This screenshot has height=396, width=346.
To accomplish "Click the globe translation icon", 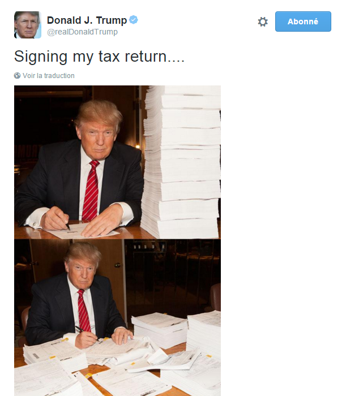I will [17, 75].
